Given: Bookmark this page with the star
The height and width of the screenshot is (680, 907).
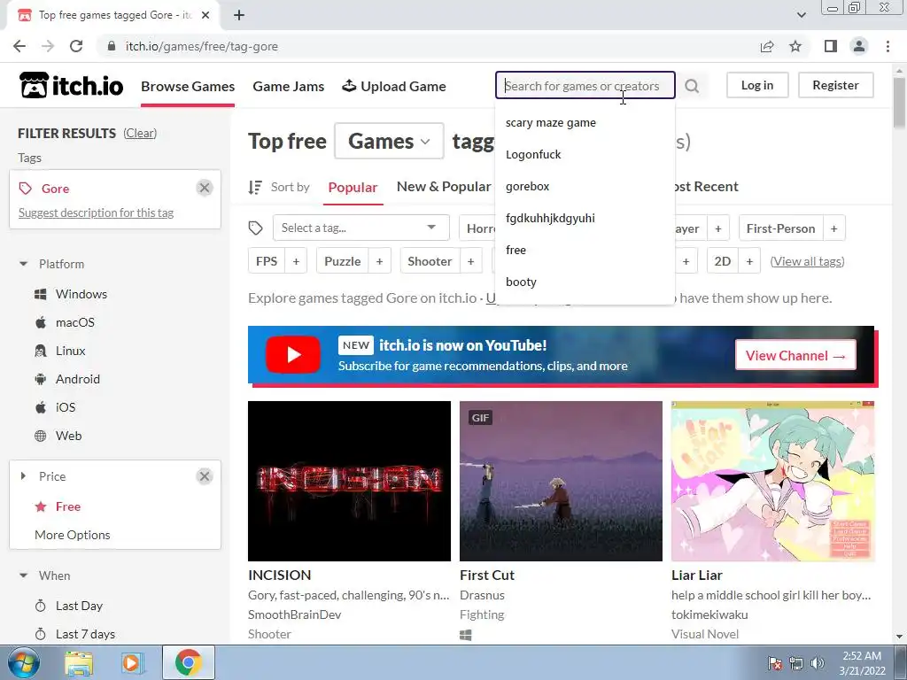Looking at the screenshot, I should tap(795, 46).
